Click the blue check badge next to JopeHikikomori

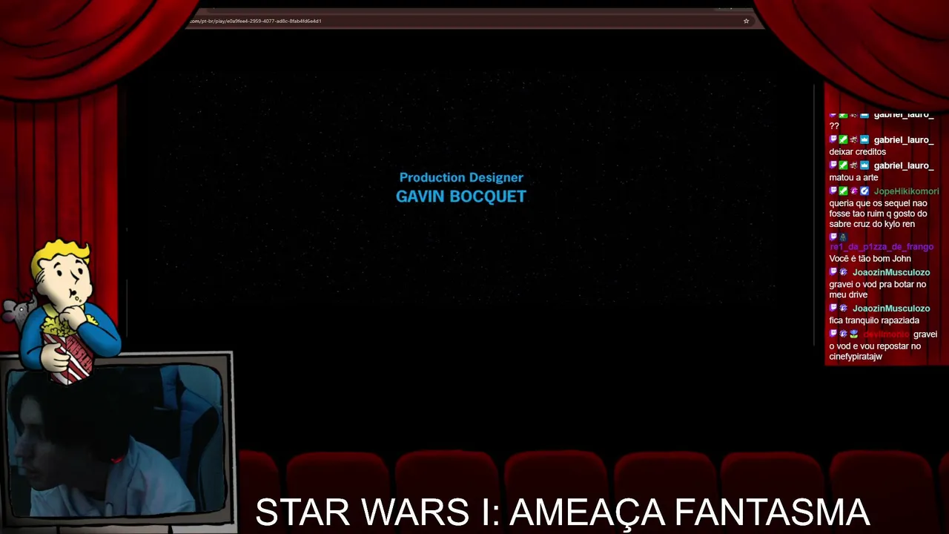pyautogui.click(x=864, y=191)
